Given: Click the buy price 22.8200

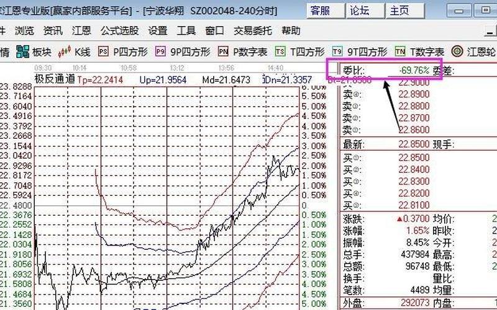Looking at the screenshot, I should [414, 193].
